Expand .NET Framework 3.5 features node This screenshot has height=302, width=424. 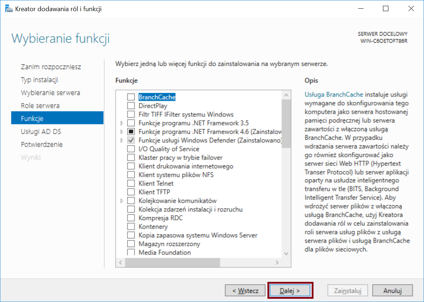pos(122,123)
